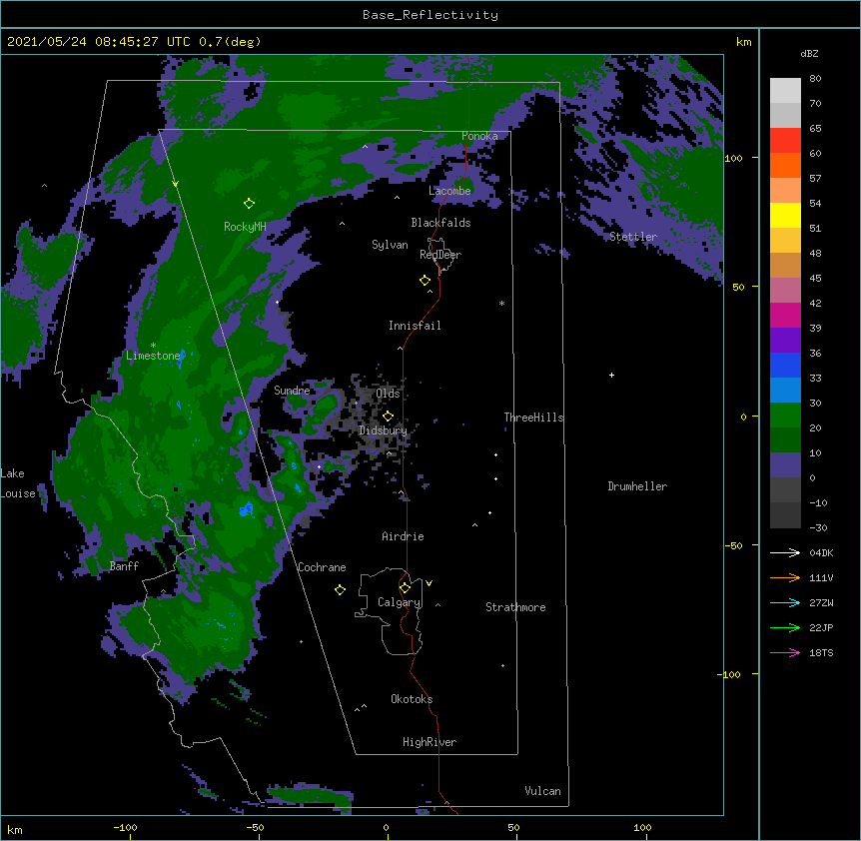Viewport: 861px width, 841px height.
Task: Click the white 04DK arrow in legend
Action: [x=785, y=552]
